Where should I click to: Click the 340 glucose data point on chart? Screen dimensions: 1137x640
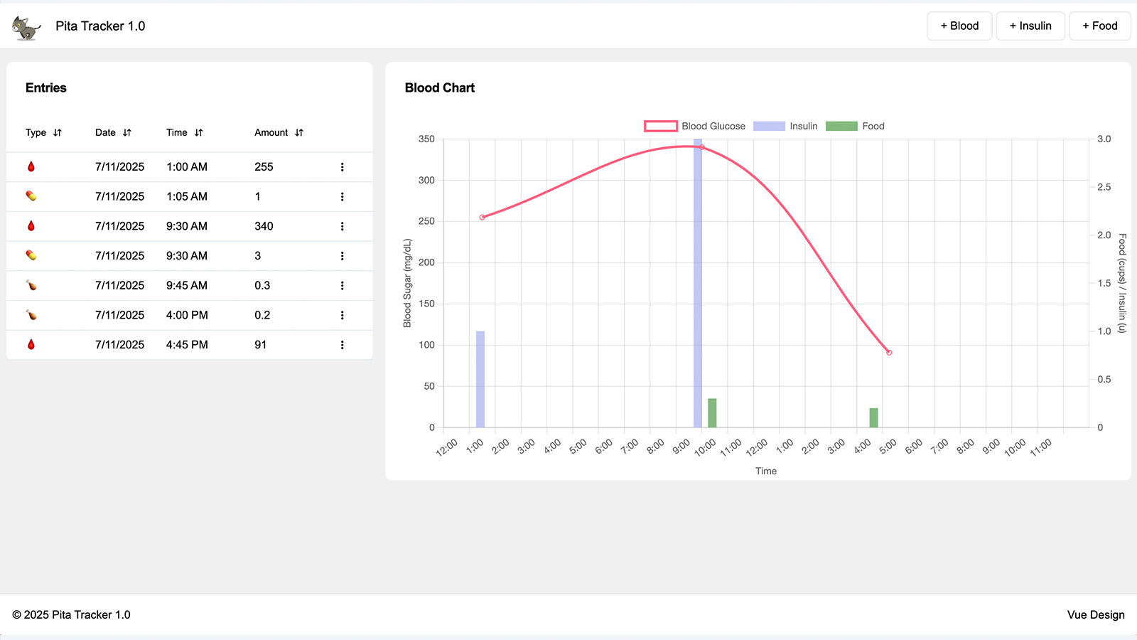[x=702, y=147]
